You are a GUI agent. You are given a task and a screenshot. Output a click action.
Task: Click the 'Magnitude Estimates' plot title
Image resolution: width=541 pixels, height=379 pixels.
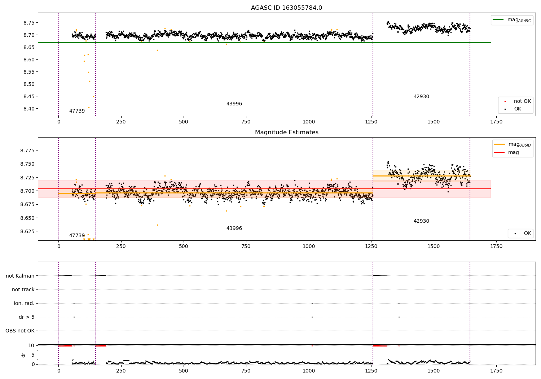(286, 132)
